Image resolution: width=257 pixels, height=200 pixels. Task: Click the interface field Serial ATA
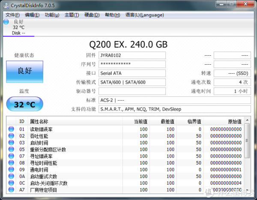132,73
